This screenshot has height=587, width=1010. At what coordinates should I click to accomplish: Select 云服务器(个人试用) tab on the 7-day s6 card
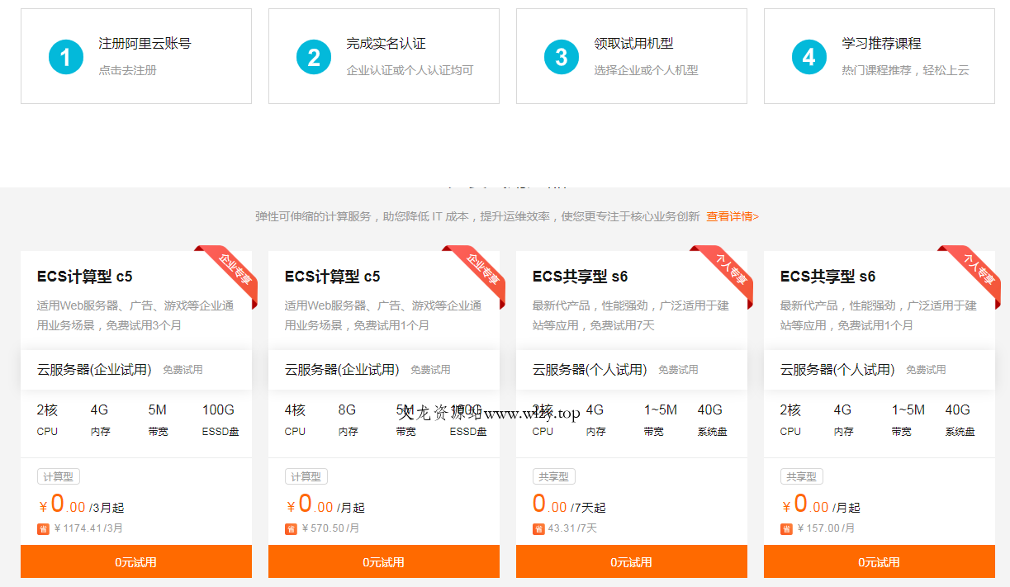tap(590, 370)
